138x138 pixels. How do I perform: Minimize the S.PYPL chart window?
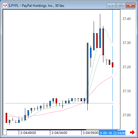point(111,5)
